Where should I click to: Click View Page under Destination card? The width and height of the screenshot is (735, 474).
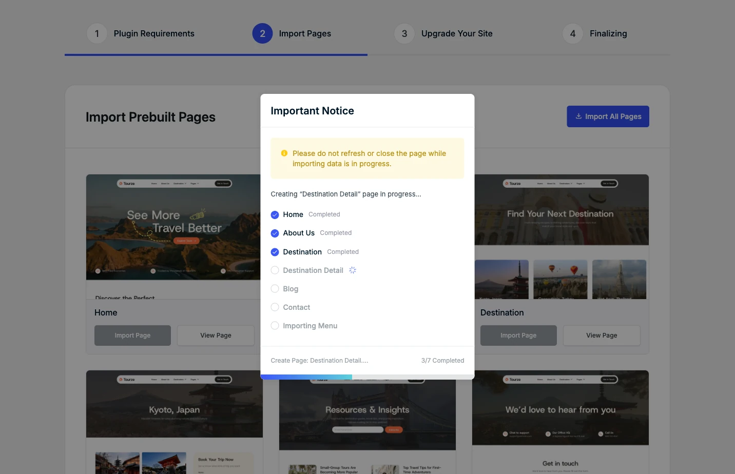point(602,335)
